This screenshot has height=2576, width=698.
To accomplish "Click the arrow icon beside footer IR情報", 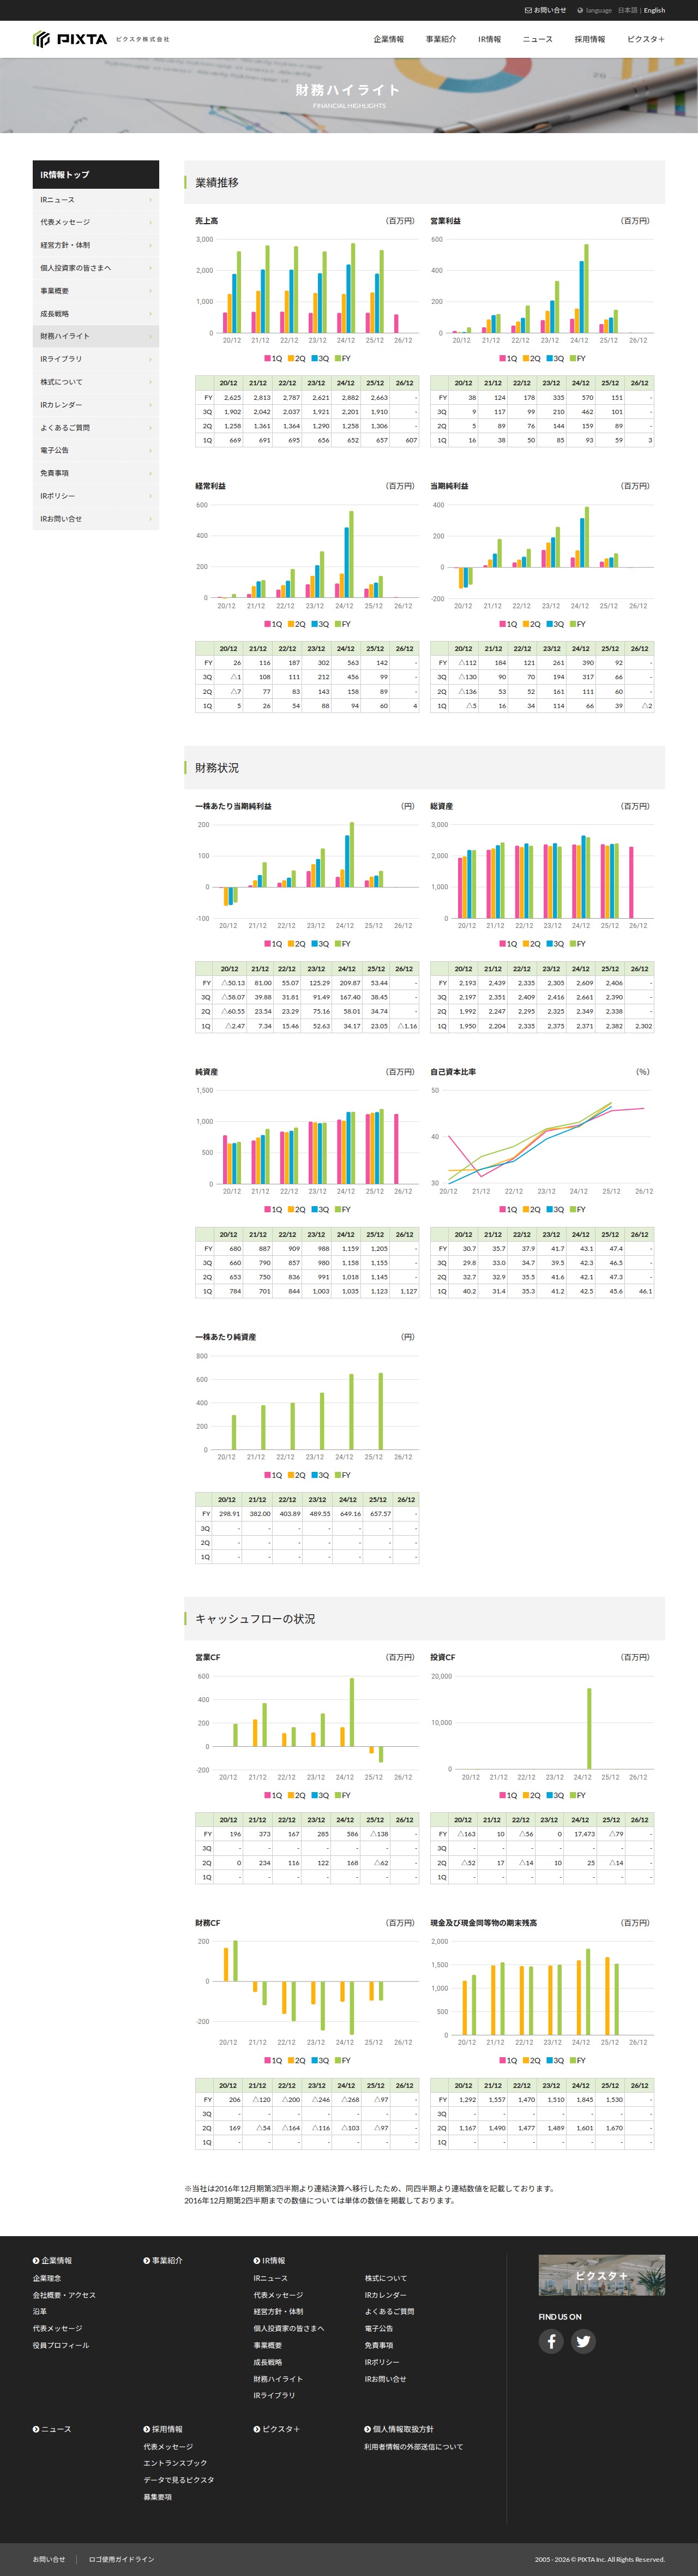I will pos(257,2260).
